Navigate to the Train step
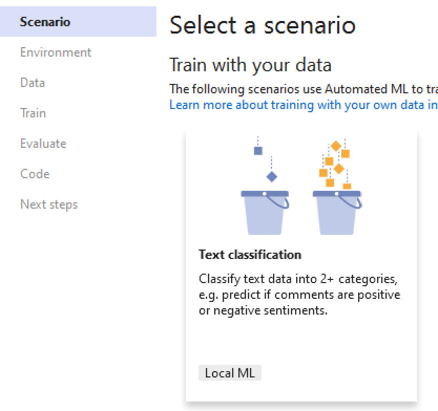 33,113
